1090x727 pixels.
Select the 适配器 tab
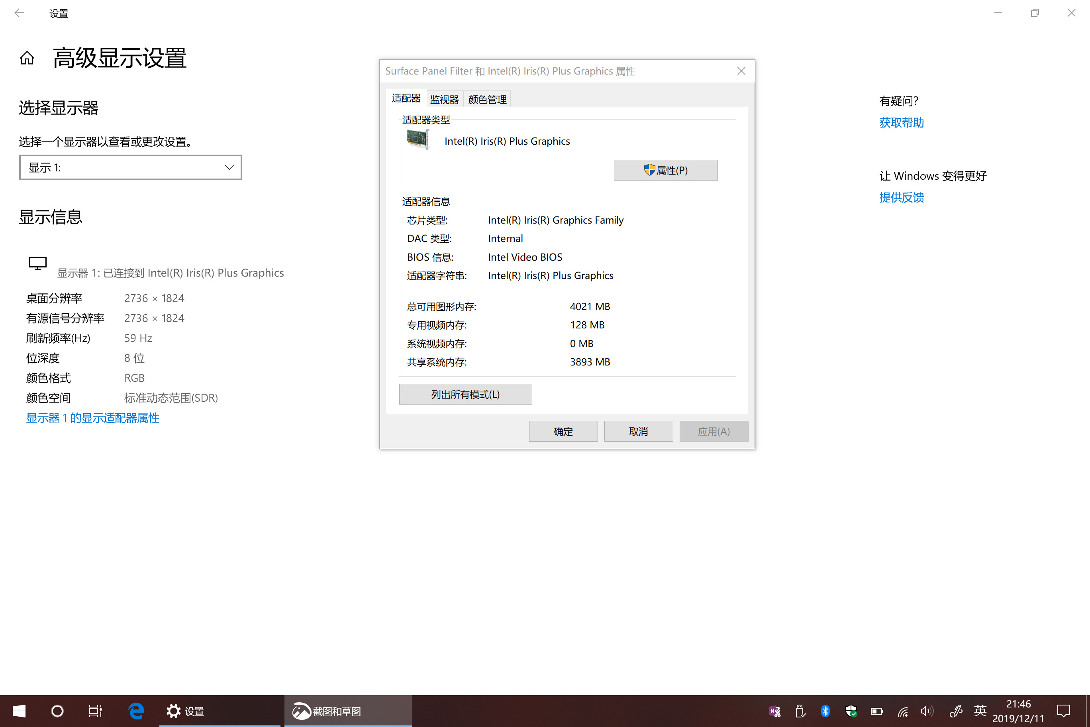[x=406, y=98]
